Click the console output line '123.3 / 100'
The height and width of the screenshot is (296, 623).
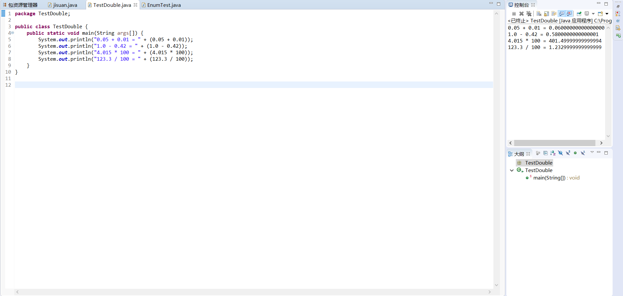(555, 47)
